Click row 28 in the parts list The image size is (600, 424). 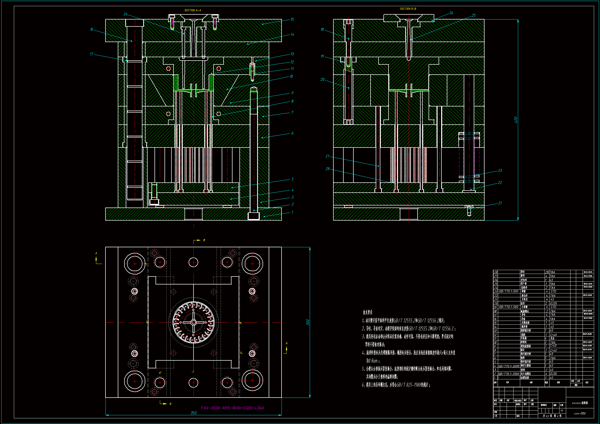coord(523,272)
